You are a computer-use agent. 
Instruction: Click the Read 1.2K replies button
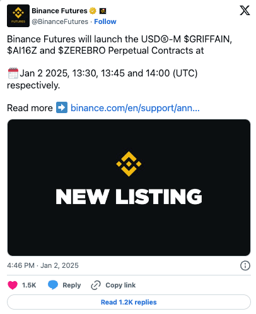pyautogui.click(x=129, y=302)
